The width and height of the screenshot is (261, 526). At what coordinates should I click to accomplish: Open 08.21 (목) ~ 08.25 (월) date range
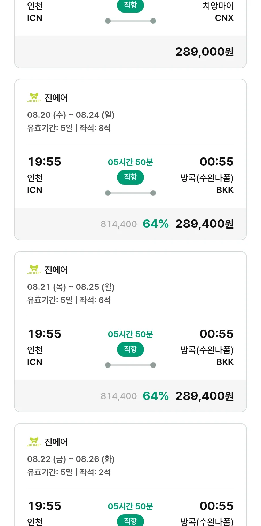(71, 287)
